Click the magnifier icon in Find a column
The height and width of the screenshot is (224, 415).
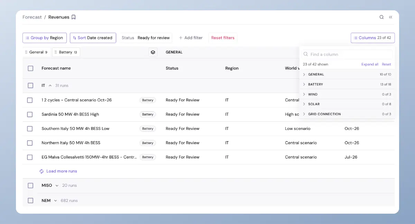(305, 54)
